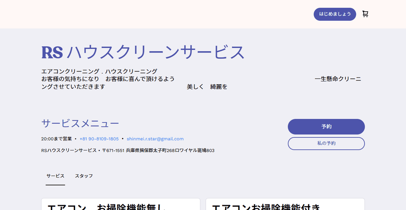Email shinmei.r.star@gmail.com via link
The width and height of the screenshot is (406, 210).
[x=155, y=139]
